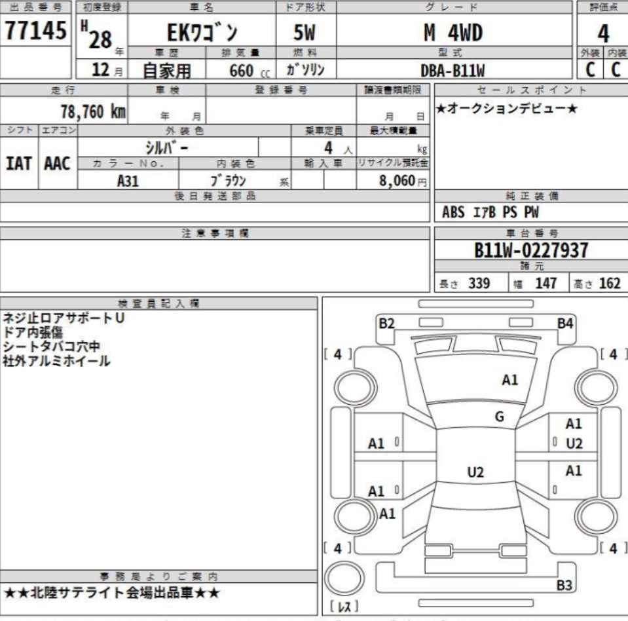Click the B3 damage mark on diagram
628x621 pixels.
[x=564, y=586]
